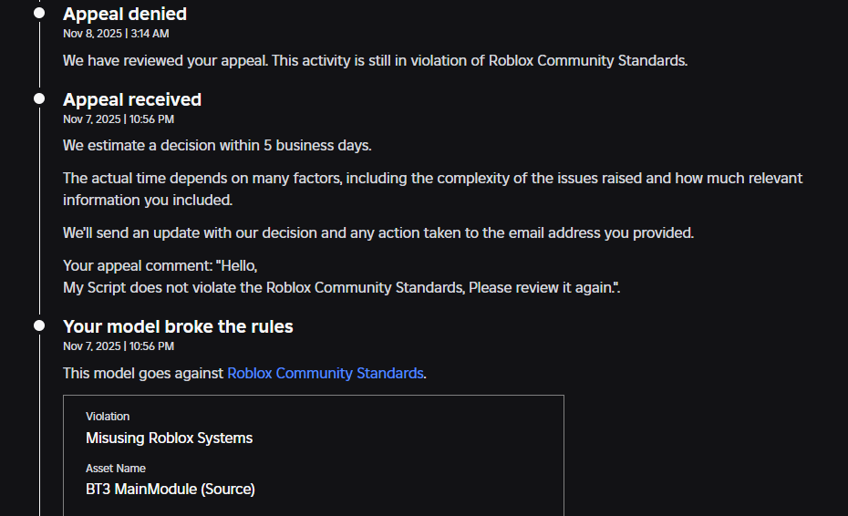Open the Roblox Community Standards link
The image size is (848, 516).
325,373
